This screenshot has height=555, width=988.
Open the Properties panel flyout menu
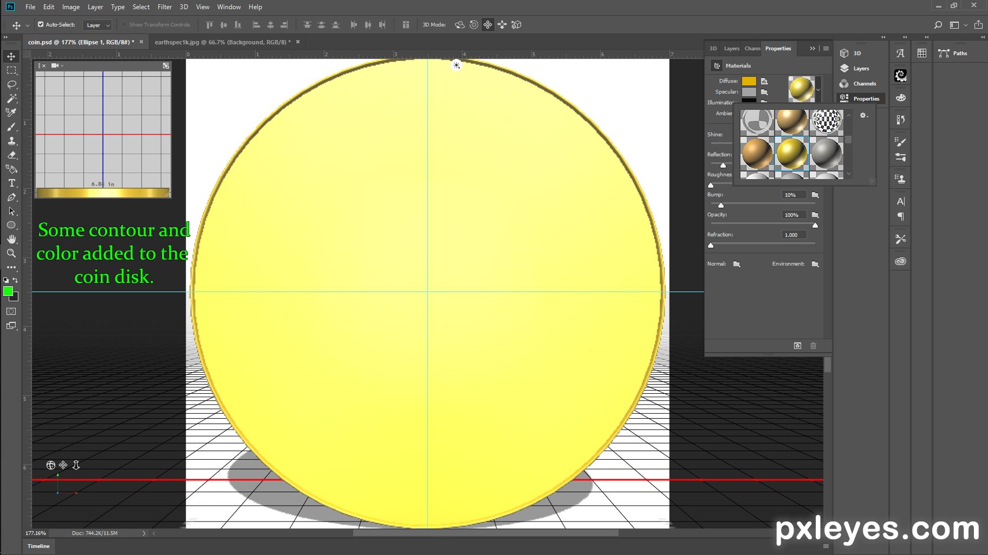pos(826,49)
